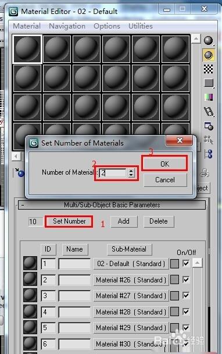This screenshot has width=222, height=354.
Task: Click sample slots scroll up arrow
Action: coord(196,38)
